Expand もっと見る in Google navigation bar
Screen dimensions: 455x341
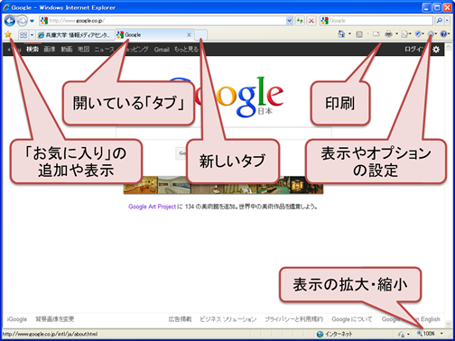point(186,49)
